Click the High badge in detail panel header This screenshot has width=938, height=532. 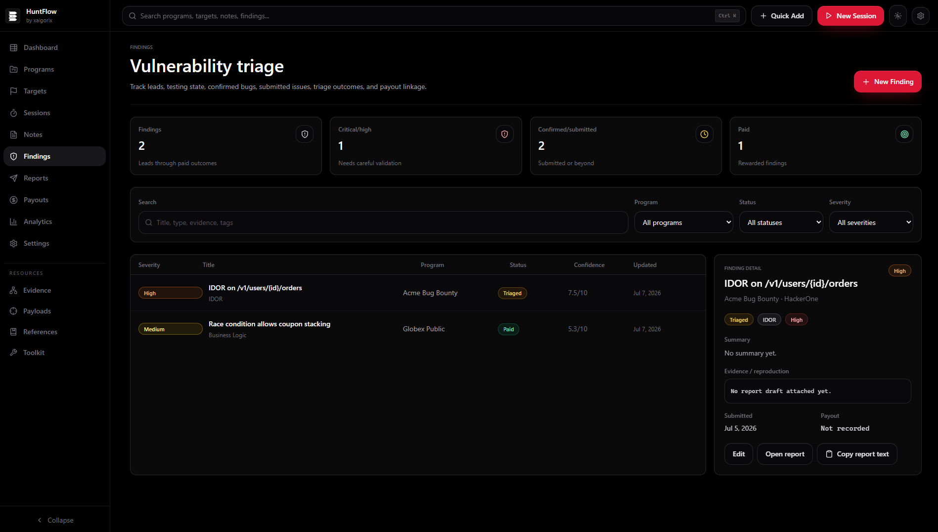(899, 271)
